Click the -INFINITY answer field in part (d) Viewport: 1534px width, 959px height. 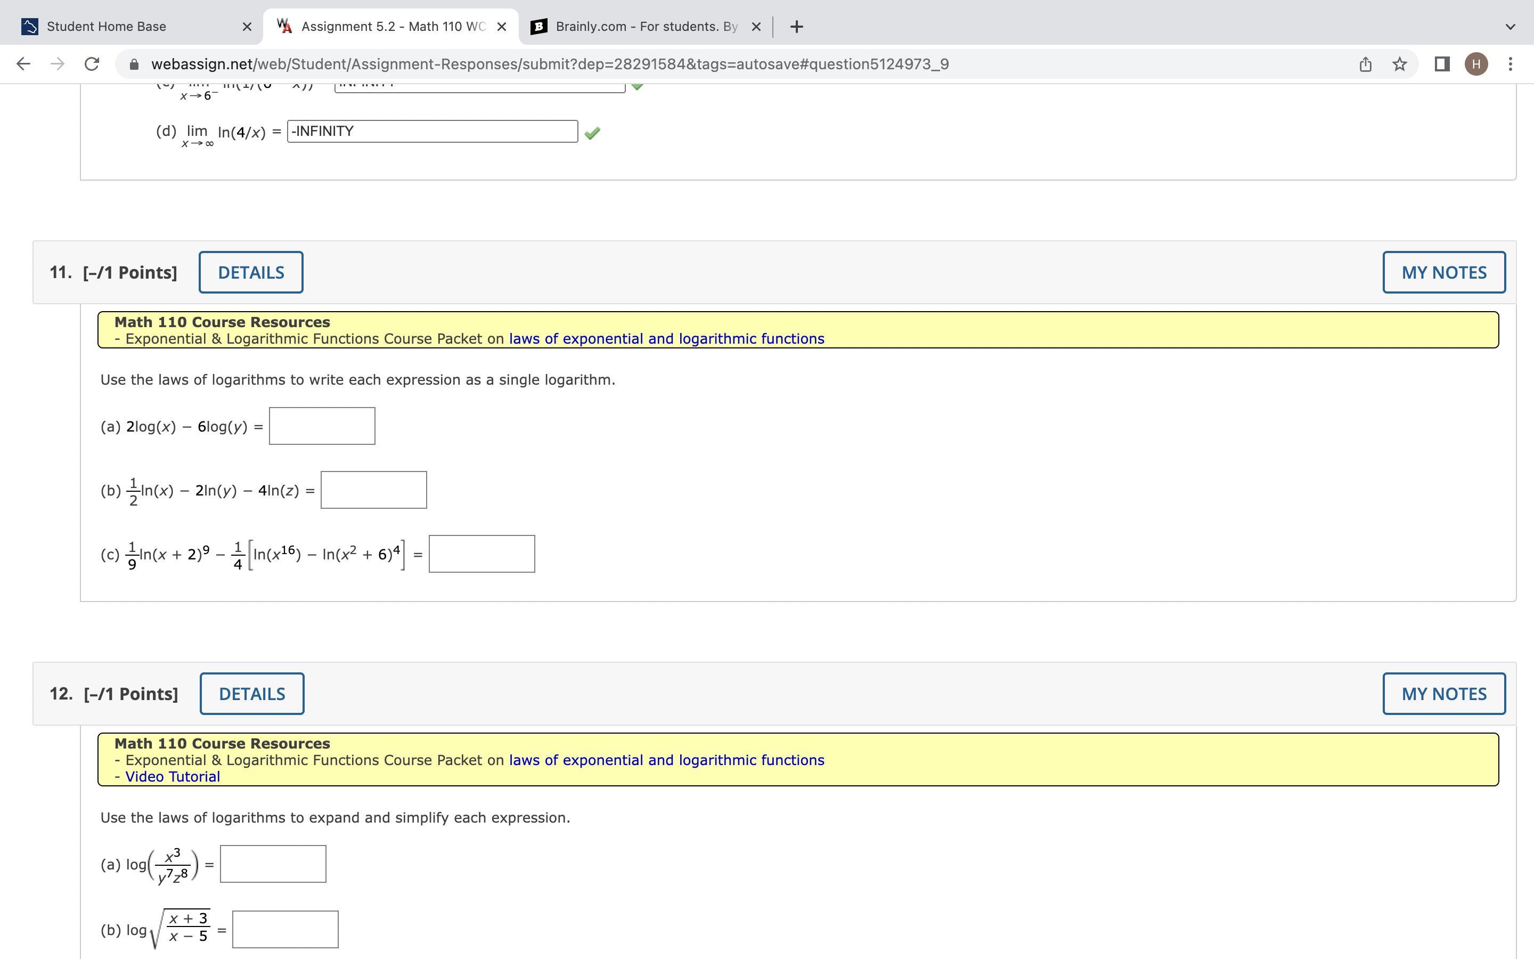(433, 131)
